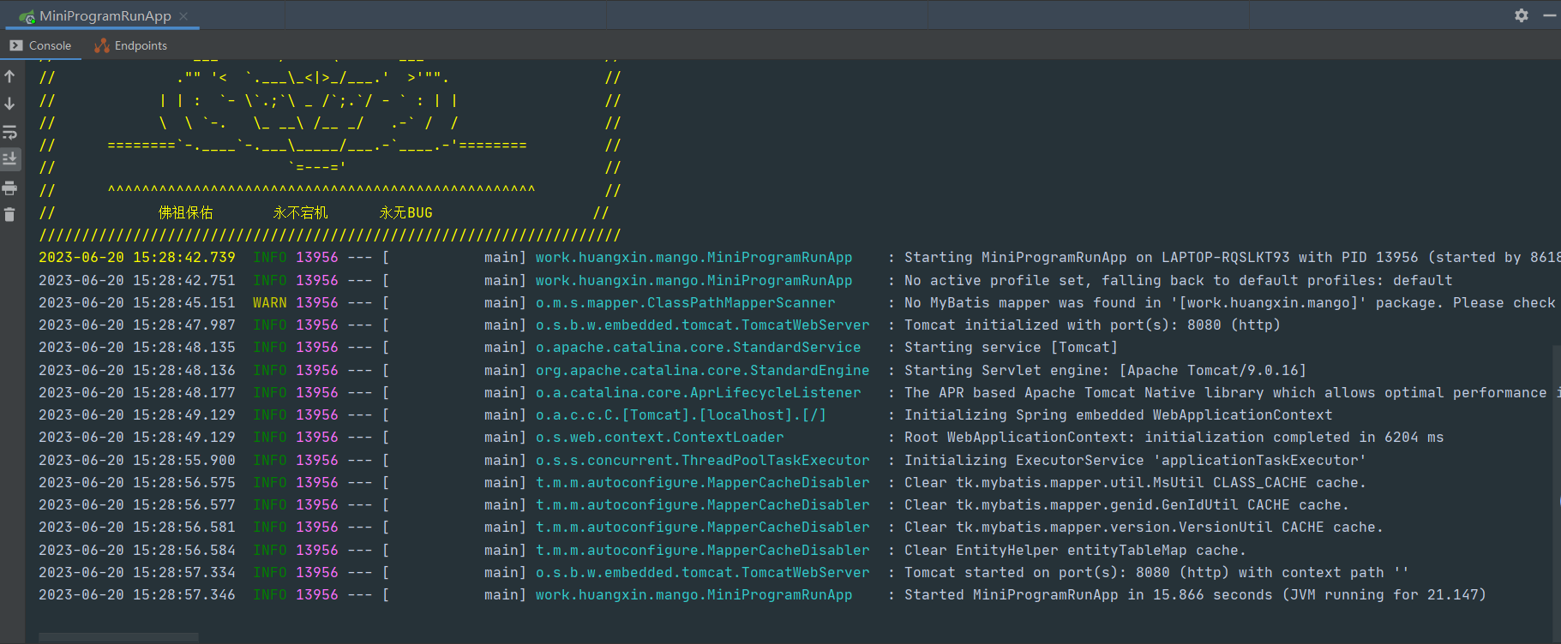Click 'No active profile set' message
The image size is (1561, 644).
pyautogui.click(x=1178, y=281)
